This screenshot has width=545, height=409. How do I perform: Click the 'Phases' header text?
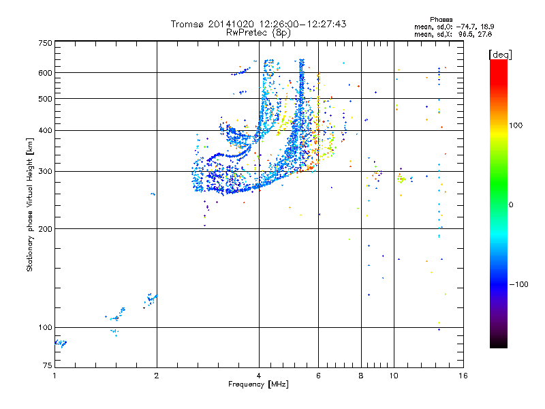441,20
